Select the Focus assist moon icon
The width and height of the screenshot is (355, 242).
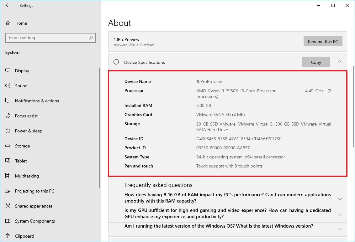8,116
